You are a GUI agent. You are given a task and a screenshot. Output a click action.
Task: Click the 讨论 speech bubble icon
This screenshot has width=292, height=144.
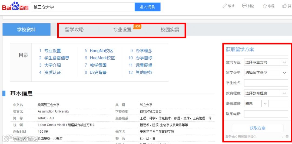coord(244,6)
